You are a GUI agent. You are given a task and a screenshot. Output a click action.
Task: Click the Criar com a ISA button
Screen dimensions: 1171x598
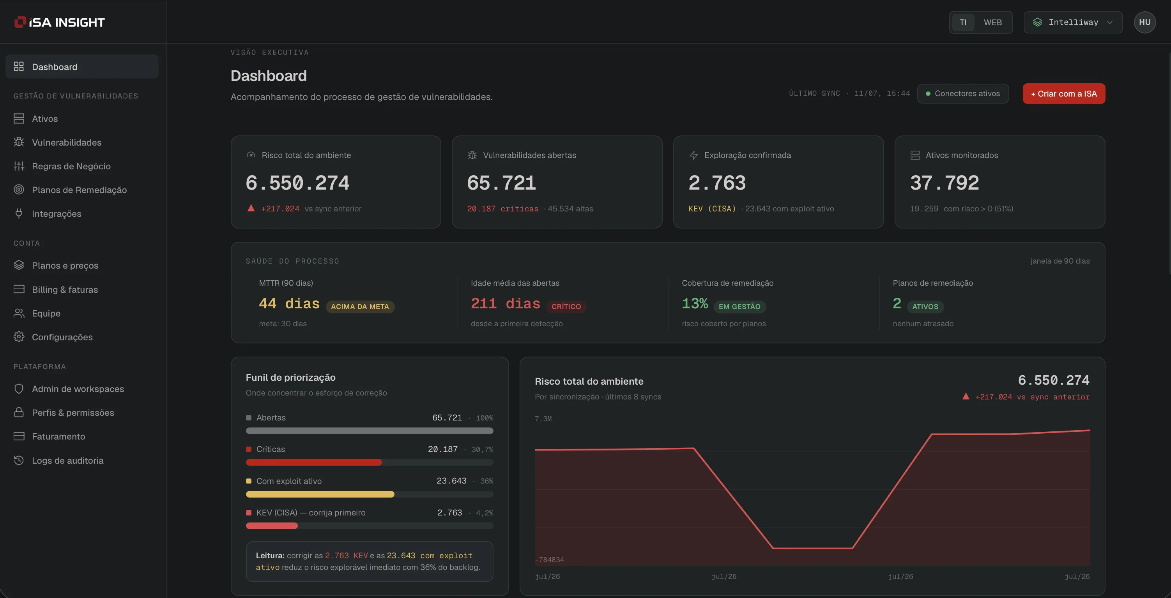pyautogui.click(x=1064, y=93)
